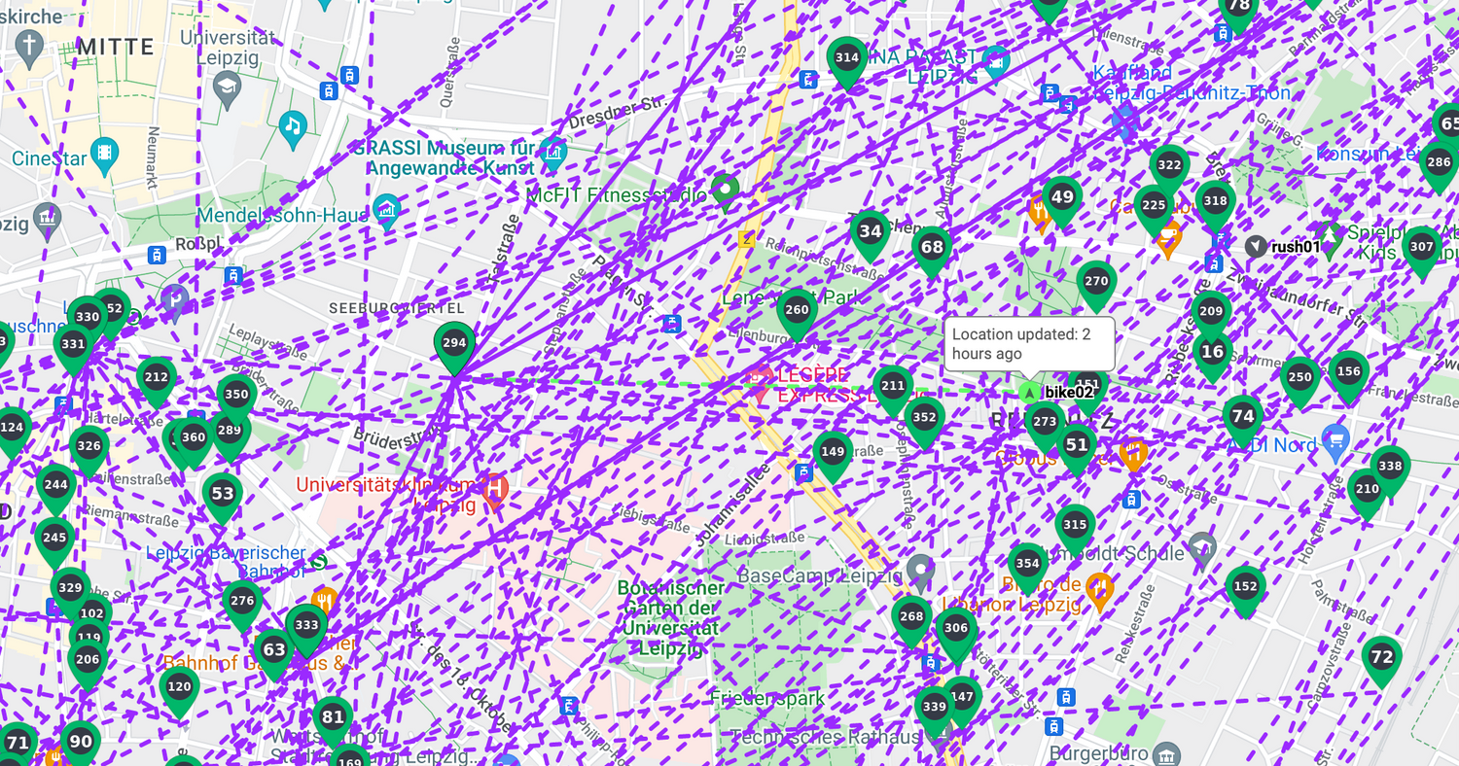The width and height of the screenshot is (1459, 766).
Task: Click stop marker number 149
Action: pos(833,452)
